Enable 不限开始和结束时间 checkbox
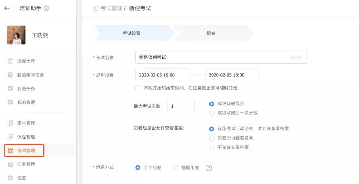Viewport: 359px width, 184px height. pyautogui.click(x=138, y=88)
